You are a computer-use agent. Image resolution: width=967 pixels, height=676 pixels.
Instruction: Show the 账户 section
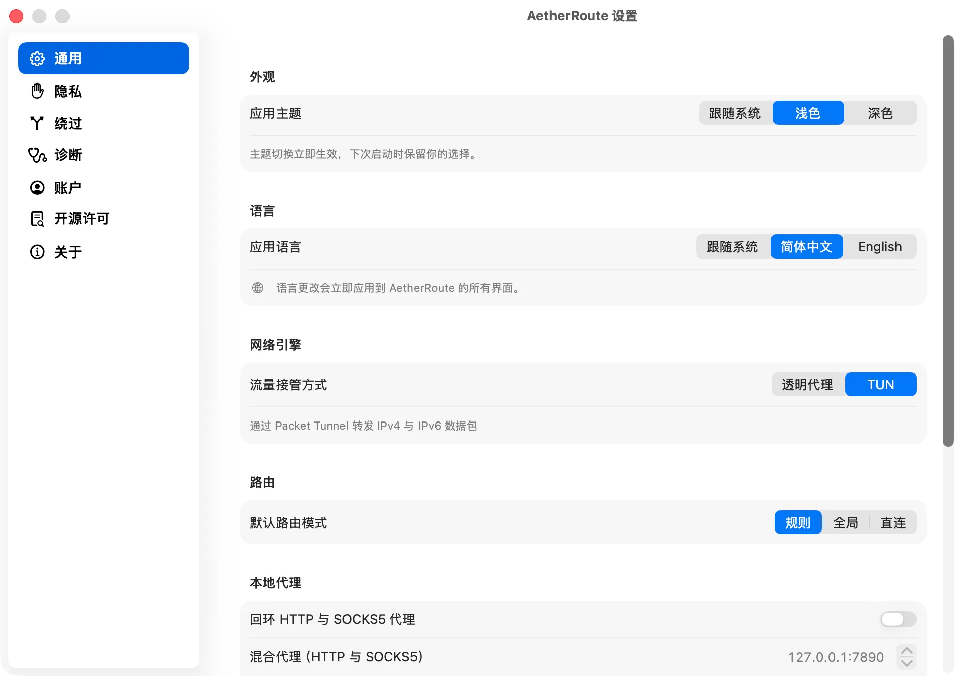coord(104,188)
